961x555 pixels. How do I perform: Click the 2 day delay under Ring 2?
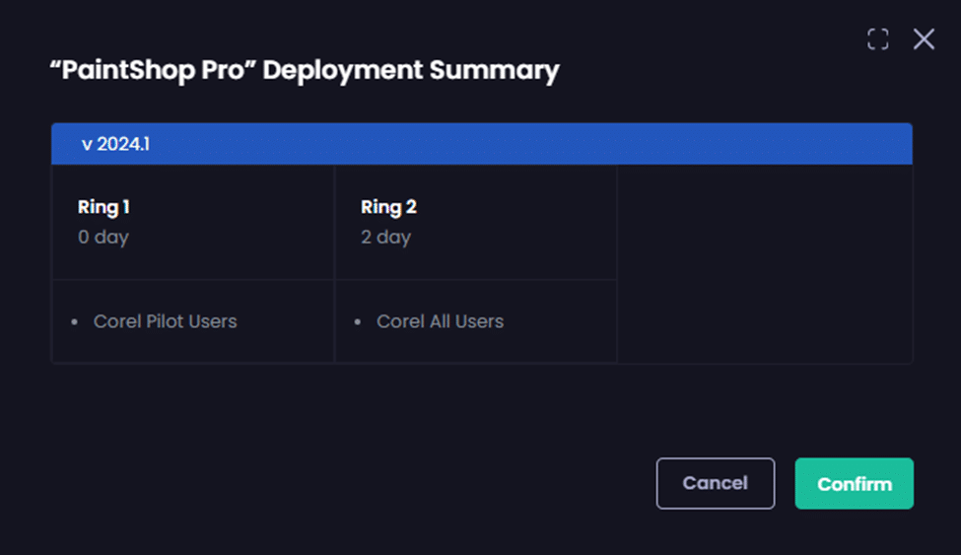[385, 237]
